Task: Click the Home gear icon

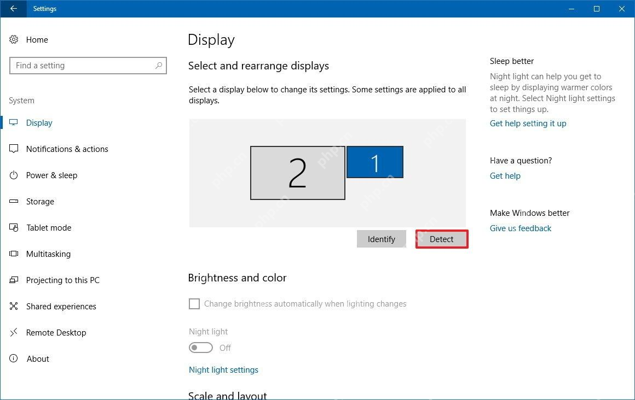Action: pyautogui.click(x=14, y=39)
